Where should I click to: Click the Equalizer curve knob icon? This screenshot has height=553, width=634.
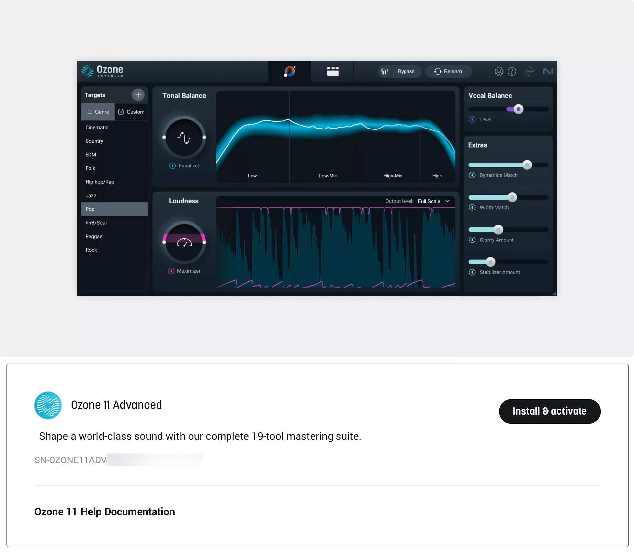coord(184,137)
